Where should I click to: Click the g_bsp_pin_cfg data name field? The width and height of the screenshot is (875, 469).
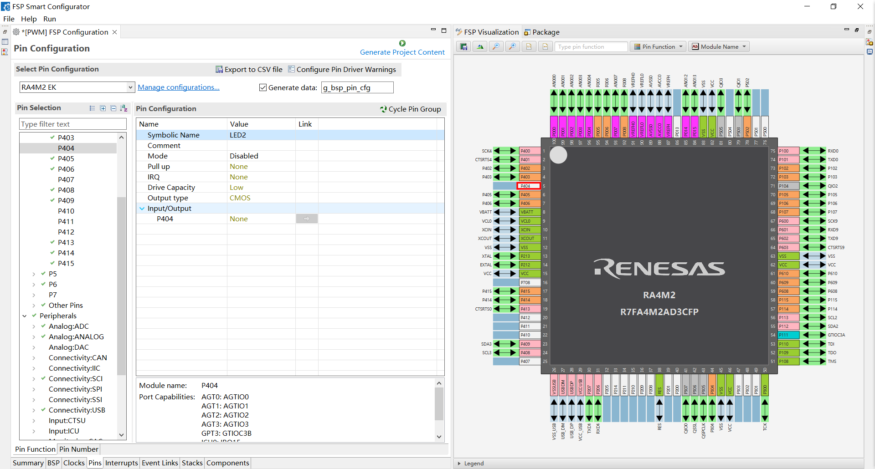tap(357, 88)
